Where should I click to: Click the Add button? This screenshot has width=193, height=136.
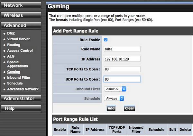pyautogui.click(x=111, y=108)
